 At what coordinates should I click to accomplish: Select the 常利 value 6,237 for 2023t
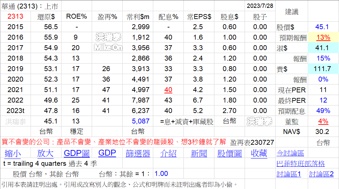click(140, 111)
